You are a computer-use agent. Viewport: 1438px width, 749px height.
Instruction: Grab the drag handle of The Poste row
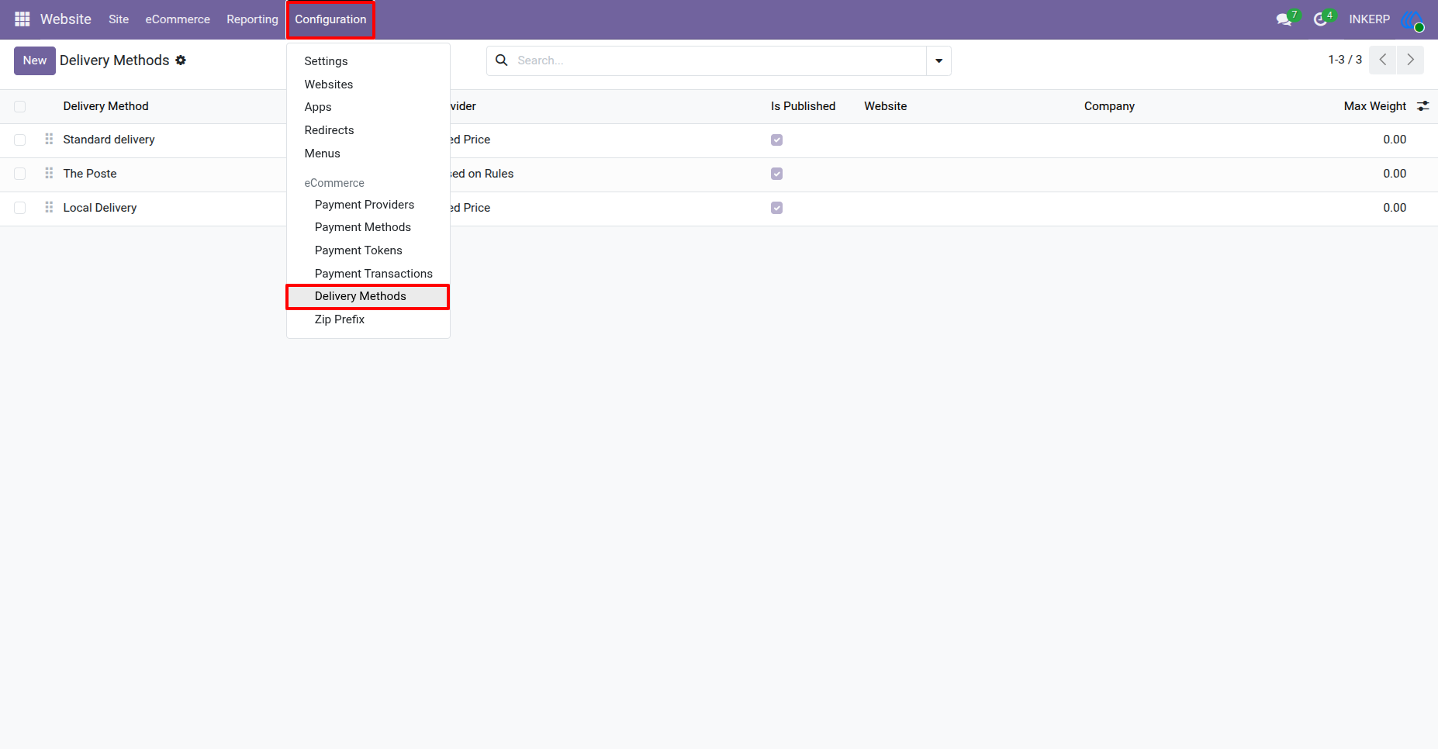pyautogui.click(x=49, y=174)
